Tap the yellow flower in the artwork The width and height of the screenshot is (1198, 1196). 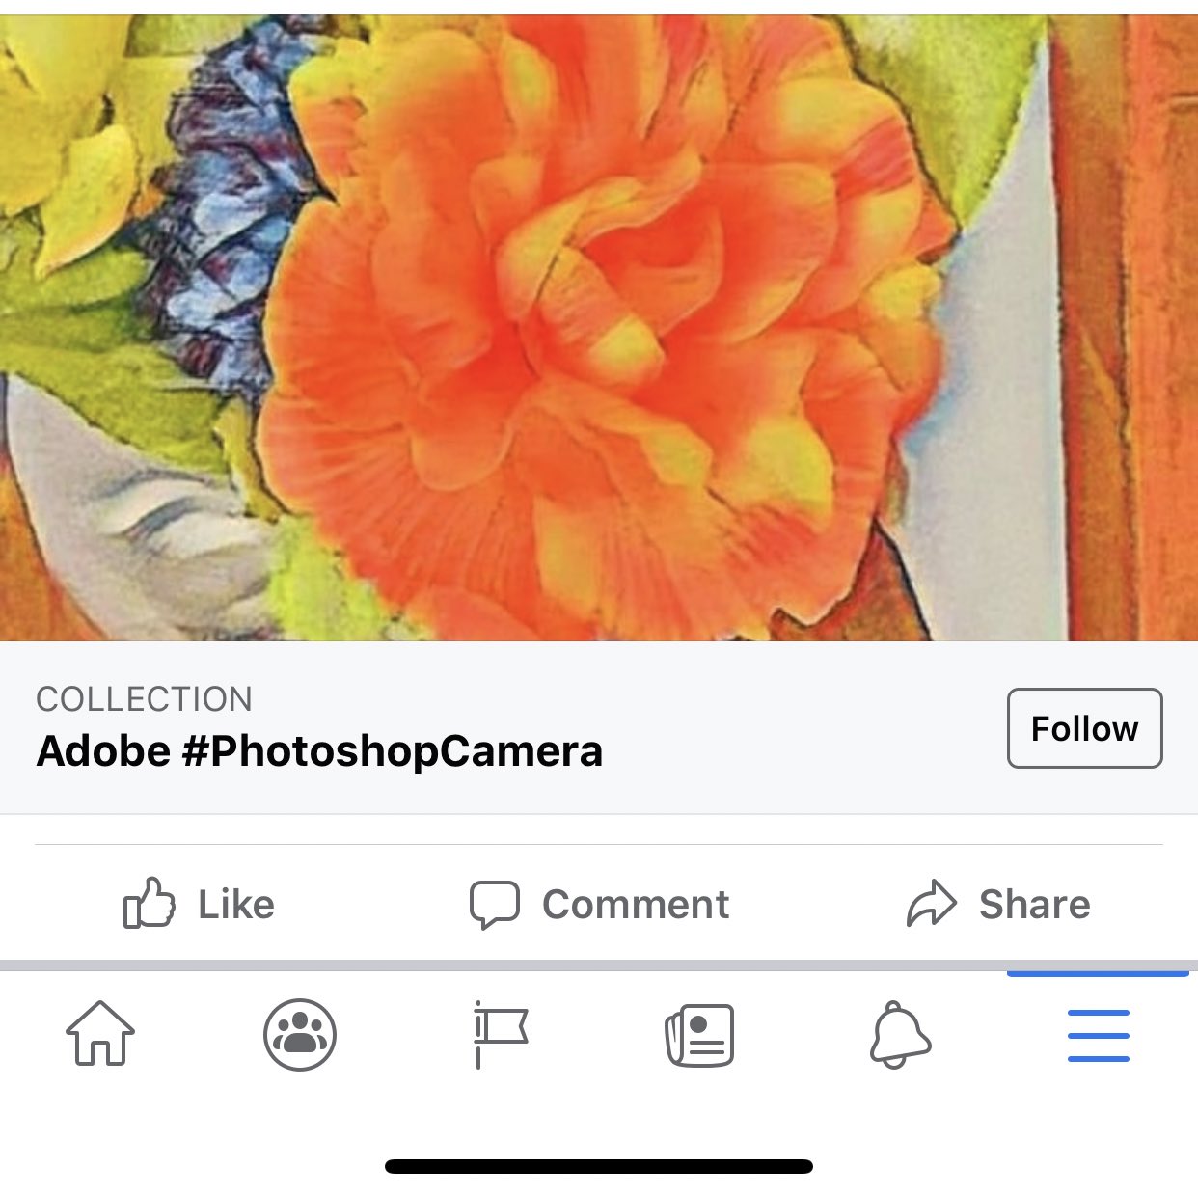68,145
